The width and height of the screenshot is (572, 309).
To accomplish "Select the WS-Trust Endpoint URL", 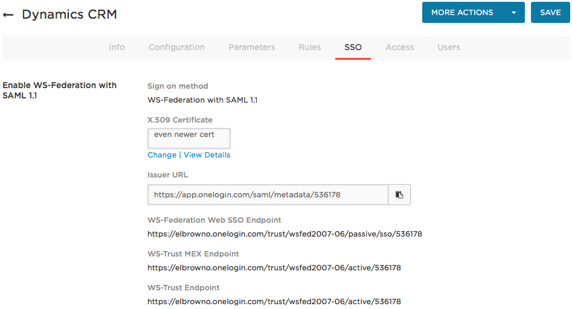I will (x=274, y=302).
